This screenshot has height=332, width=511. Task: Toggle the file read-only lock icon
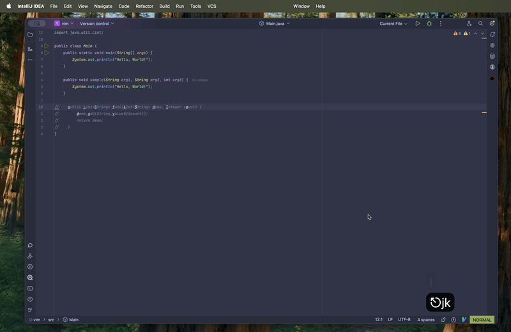tap(443, 320)
